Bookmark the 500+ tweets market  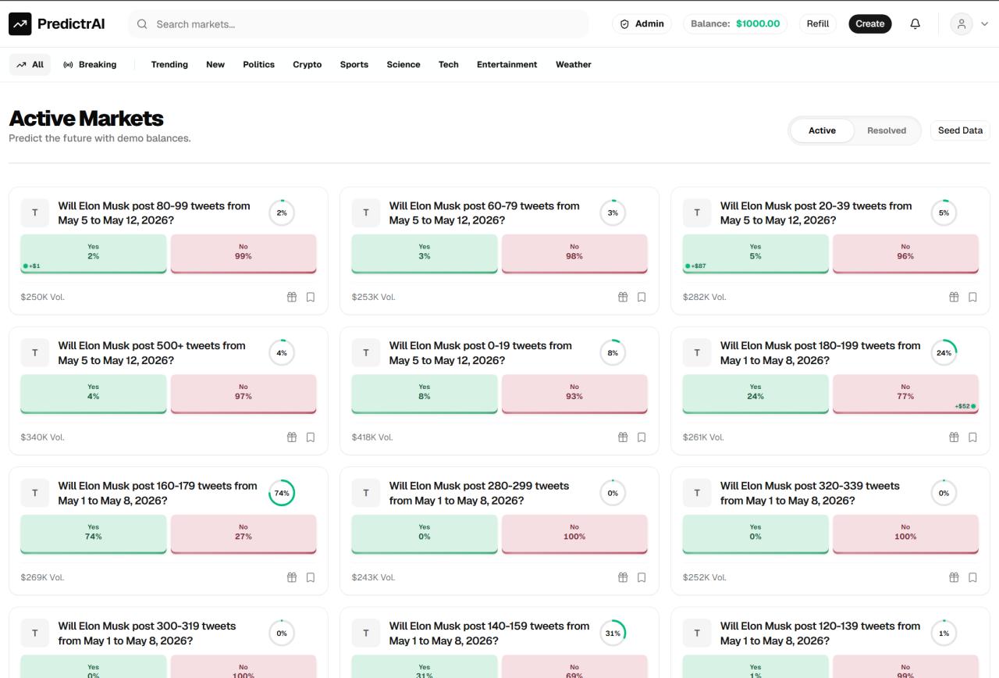pyautogui.click(x=311, y=437)
